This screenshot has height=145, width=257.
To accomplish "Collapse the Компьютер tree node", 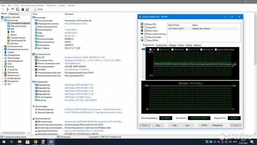I will [x=2, y=20].
